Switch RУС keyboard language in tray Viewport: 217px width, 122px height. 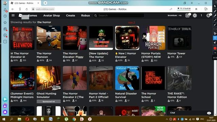(x=202, y=119)
